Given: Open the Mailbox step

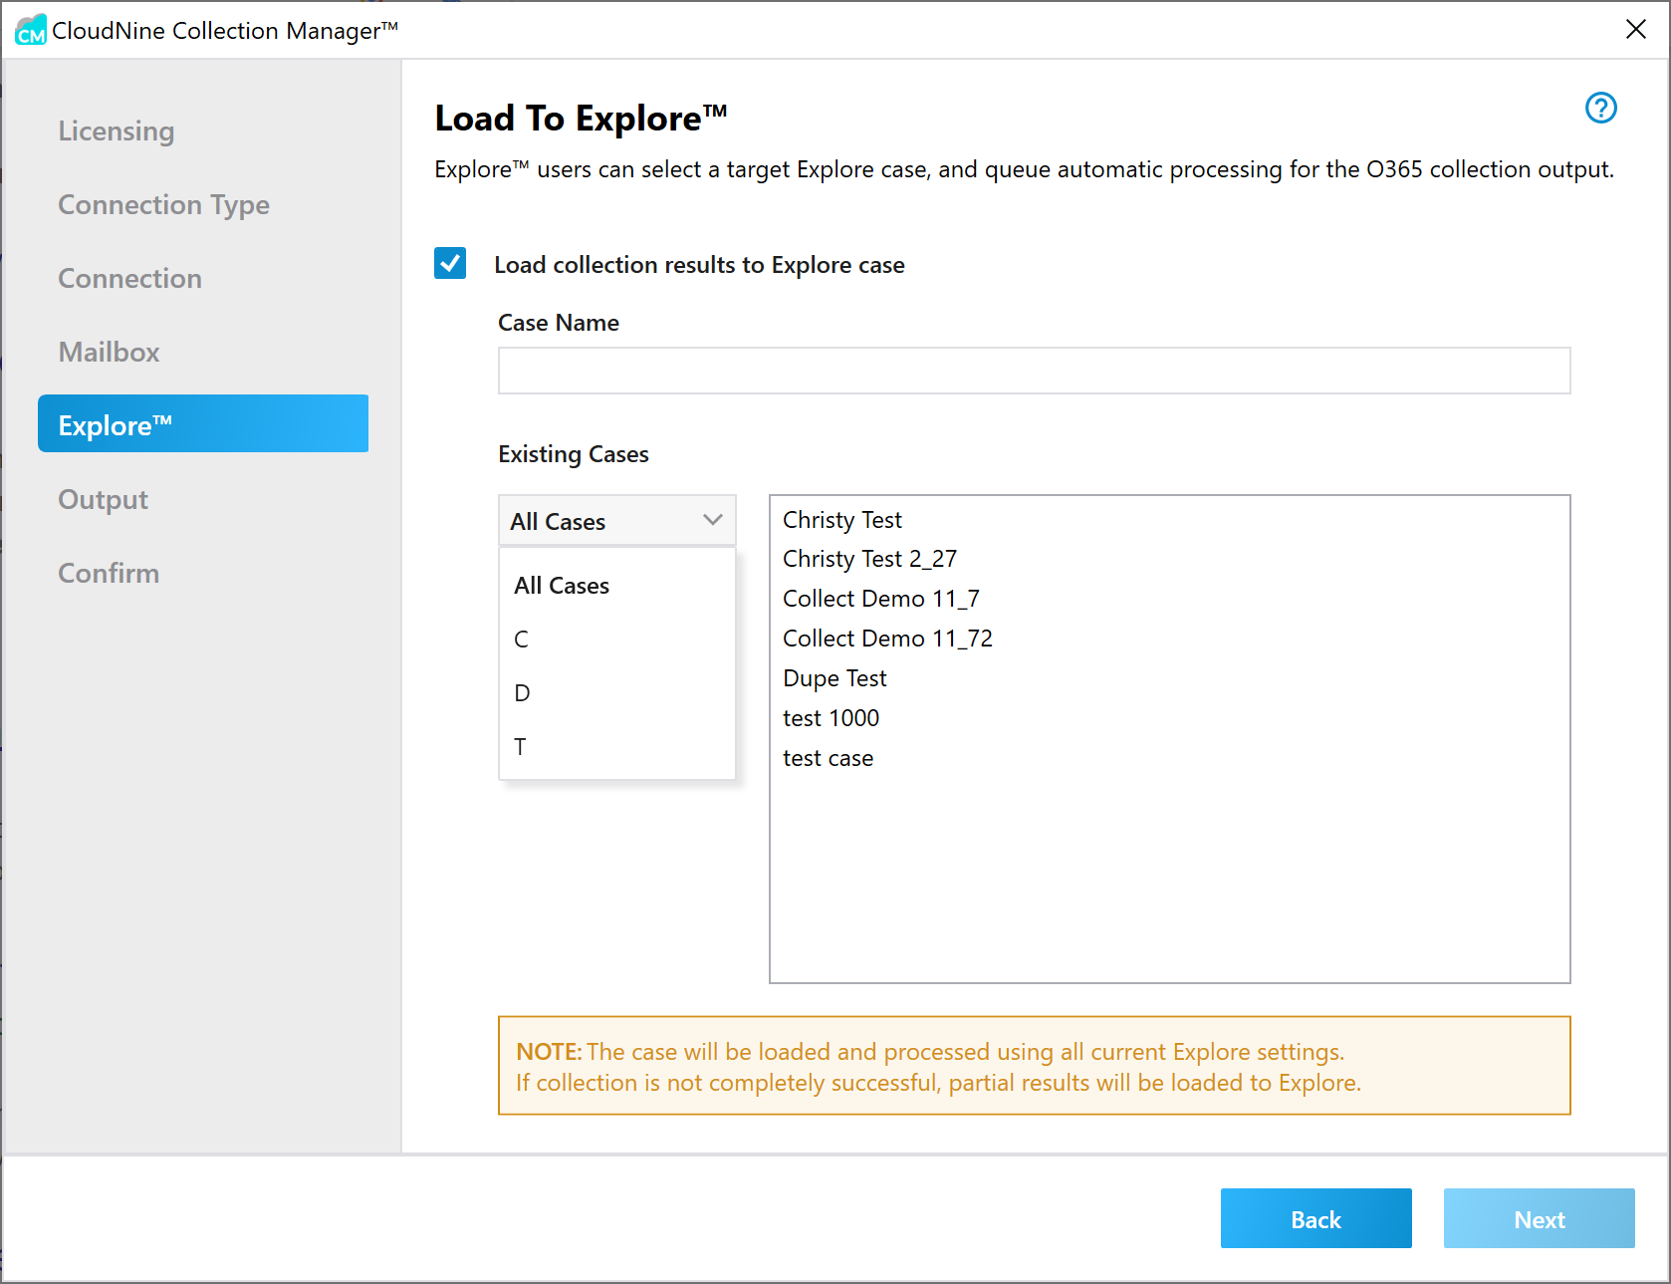Looking at the screenshot, I should 109,352.
